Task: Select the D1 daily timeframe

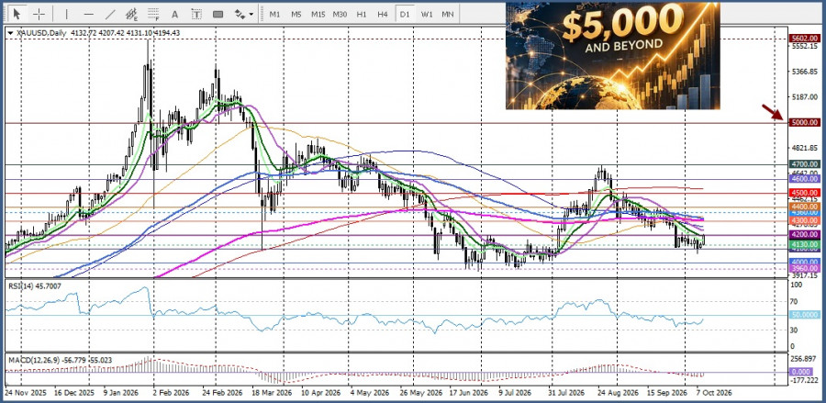Action: point(405,14)
